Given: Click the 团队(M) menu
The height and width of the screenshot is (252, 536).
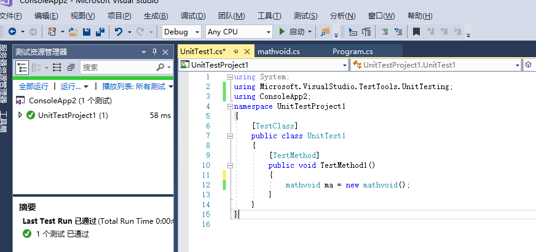Looking at the screenshot, I should (x=231, y=16).
